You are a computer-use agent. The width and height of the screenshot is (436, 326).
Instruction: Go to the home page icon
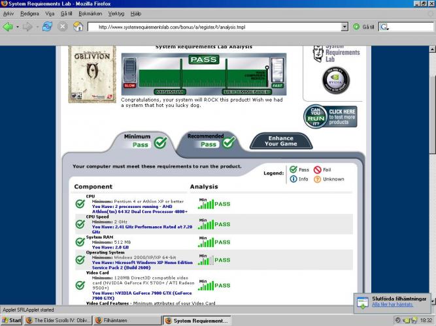78,27
